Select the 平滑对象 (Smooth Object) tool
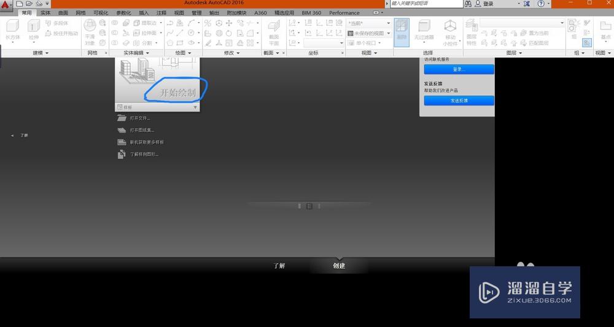The width and height of the screenshot is (614, 327). click(90, 32)
